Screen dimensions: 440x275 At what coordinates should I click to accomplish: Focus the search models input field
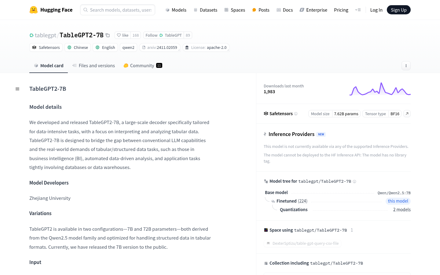(x=120, y=10)
